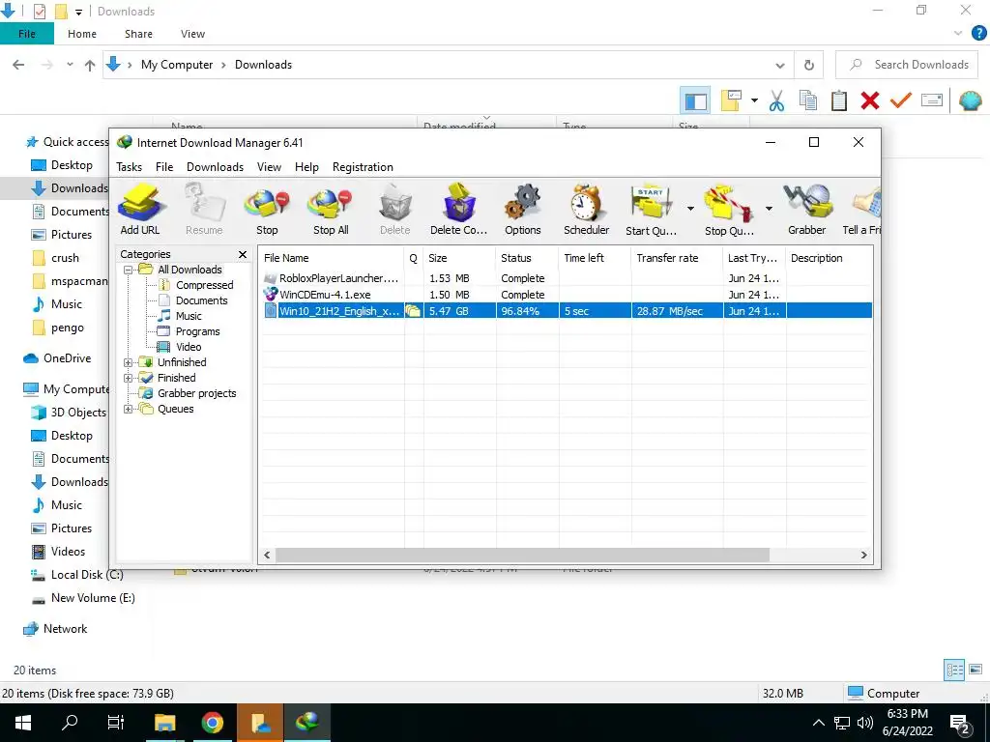Open the Start Queue dropdown arrow
This screenshot has width=990, height=742.
pyautogui.click(x=690, y=209)
